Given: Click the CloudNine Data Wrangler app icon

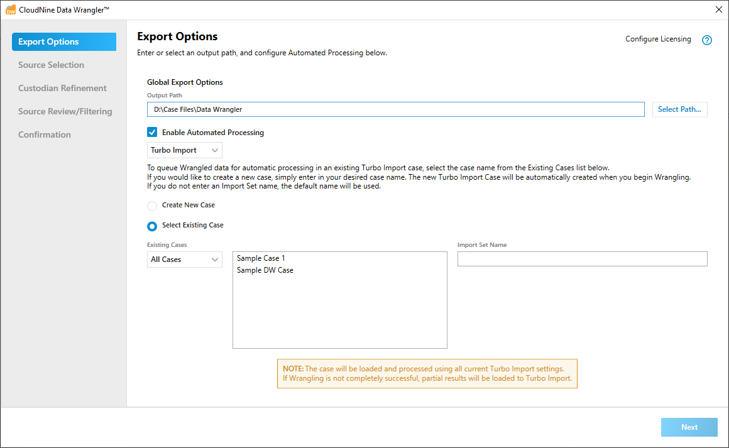Looking at the screenshot, I should [10, 10].
